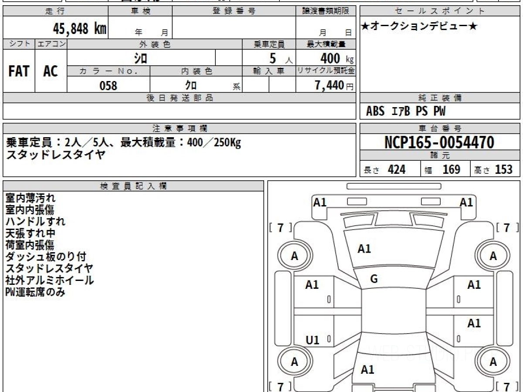
Task: Click the クロ interior color value
Action: 191,85
